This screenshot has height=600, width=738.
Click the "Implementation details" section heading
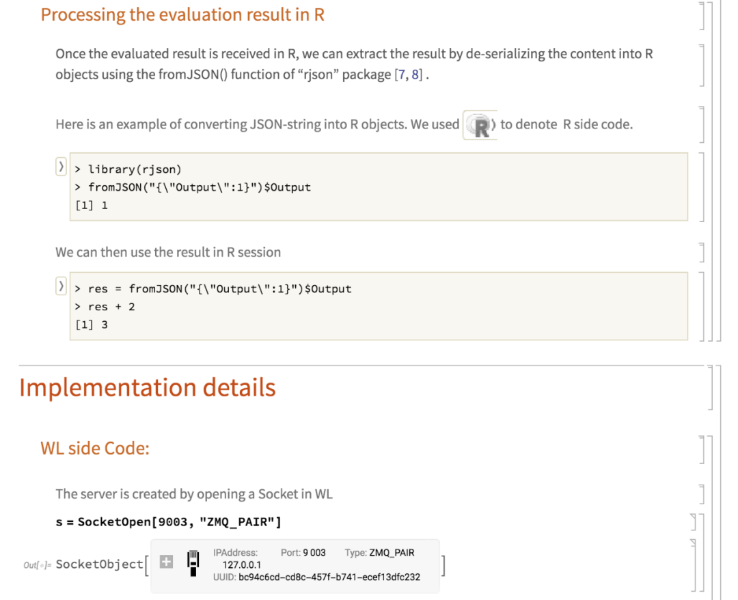pos(148,387)
